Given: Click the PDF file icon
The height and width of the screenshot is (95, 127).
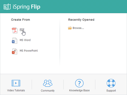Looking at the screenshot, I should [x=15, y=30].
